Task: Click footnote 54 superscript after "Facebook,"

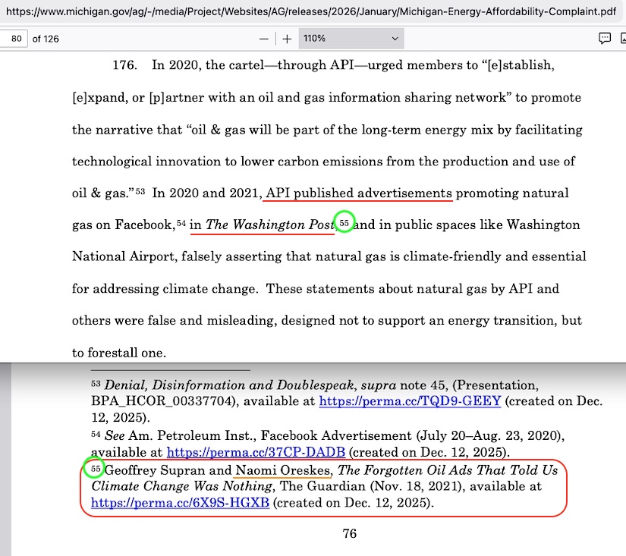Action: tap(181, 224)
